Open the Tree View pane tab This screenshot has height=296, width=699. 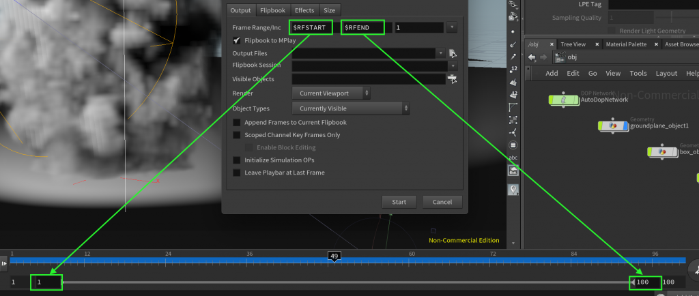click(x=573, y=44)
